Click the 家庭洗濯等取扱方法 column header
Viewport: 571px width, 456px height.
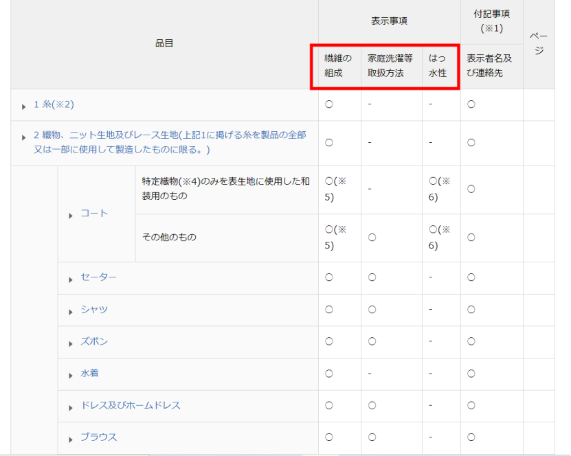pyautogui.click(x=390, y=66)
